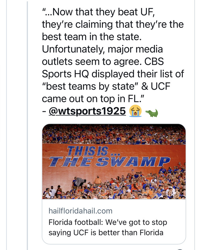199x250 pixels.
Task: Click 'THE SWAMP' lettering in the preview image
Action: 109,161
